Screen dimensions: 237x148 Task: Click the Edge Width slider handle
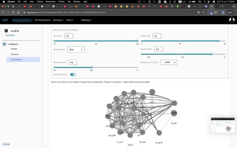coord(211,54)
